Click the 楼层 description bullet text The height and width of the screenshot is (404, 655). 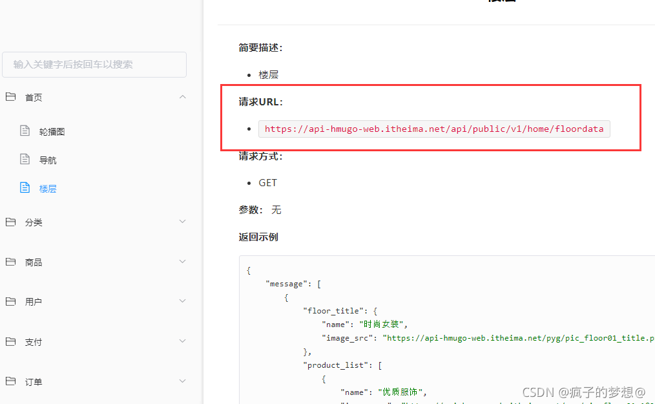tap(269, 75)
